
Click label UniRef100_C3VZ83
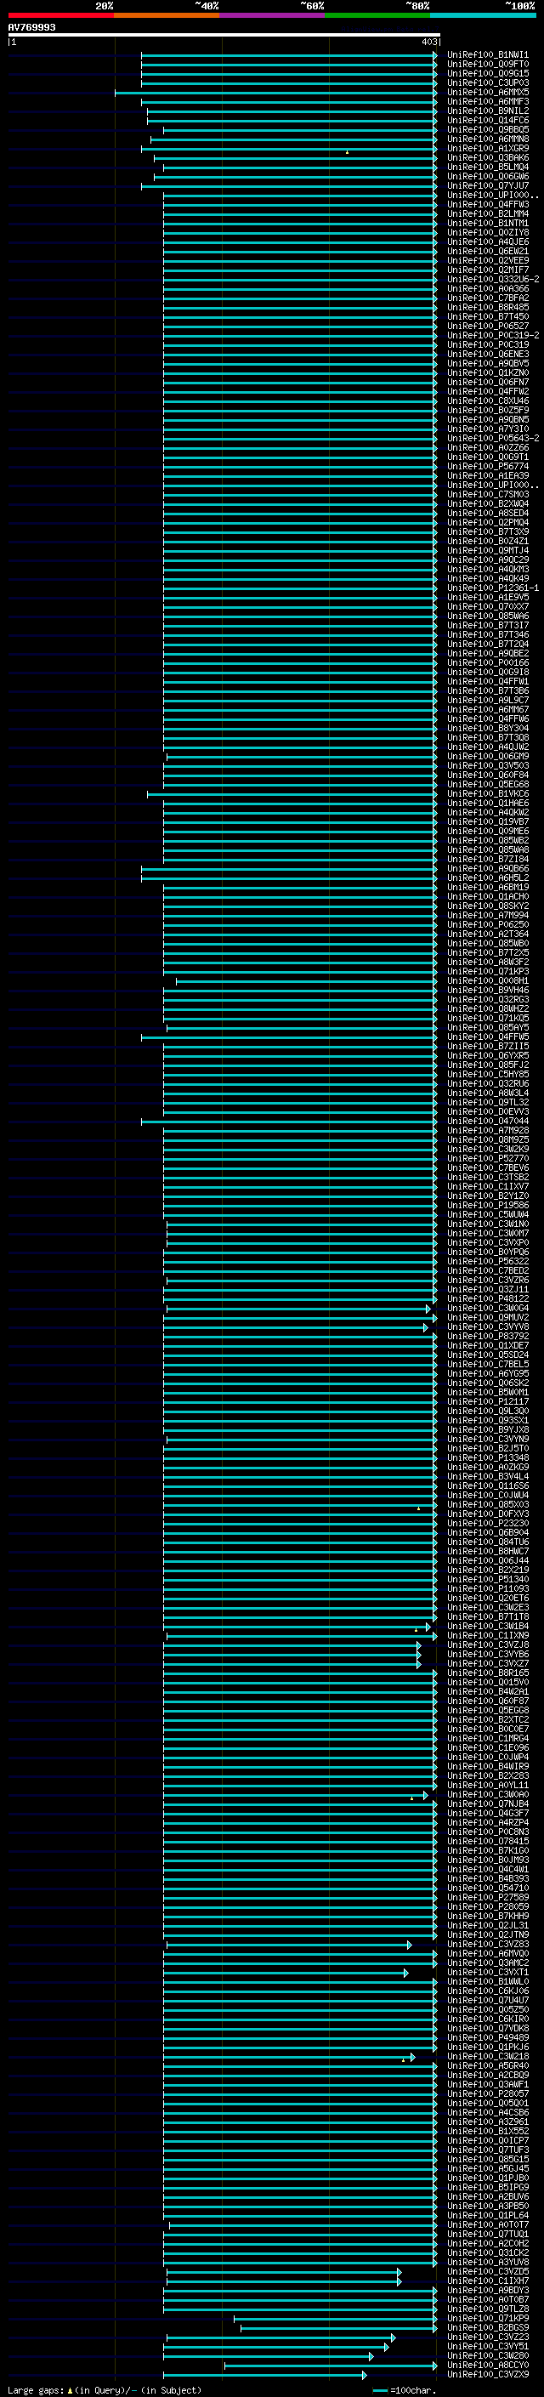487,1944
